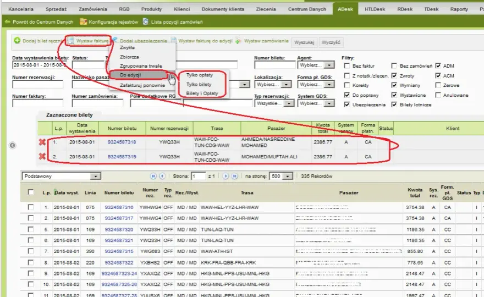
Task: Uncheck the Do poprawy filter
Action: coord(347,95)
